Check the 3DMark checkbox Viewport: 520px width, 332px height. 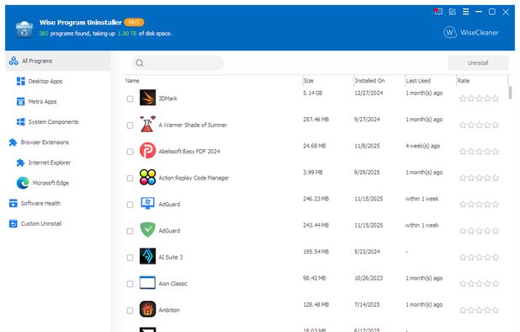pos(130,99)
